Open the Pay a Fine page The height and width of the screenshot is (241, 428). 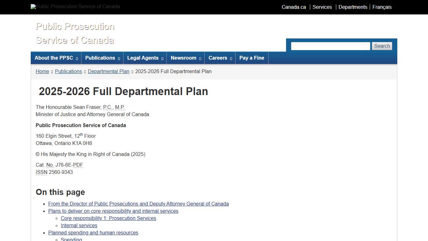(252, 58)
